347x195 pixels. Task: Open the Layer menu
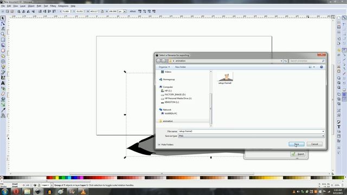(x=23, y=6)
